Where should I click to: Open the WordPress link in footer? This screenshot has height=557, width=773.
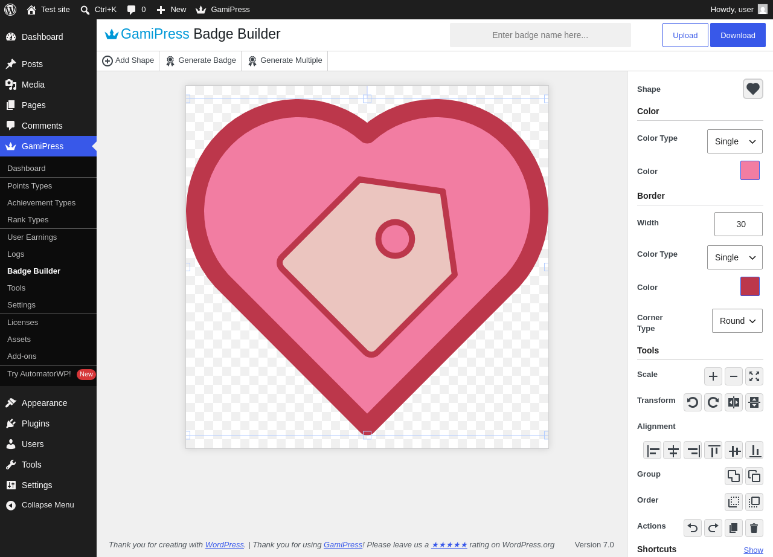225,545
